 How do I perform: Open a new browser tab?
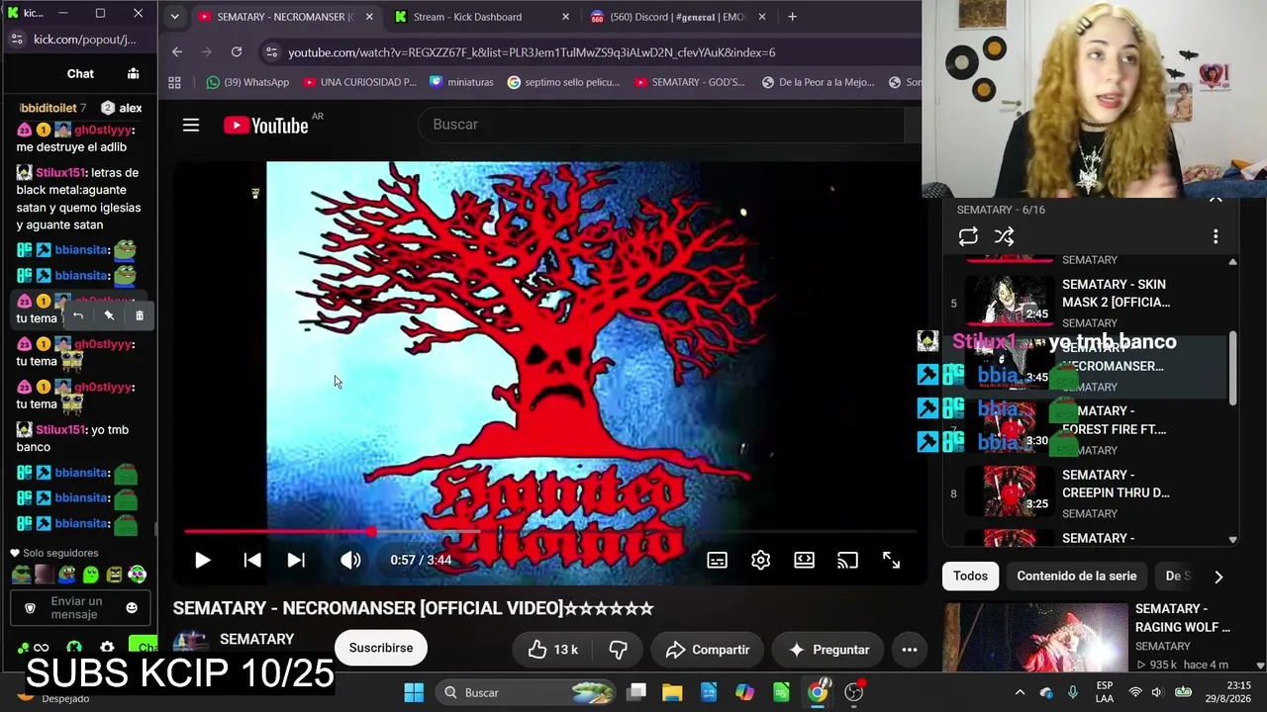pos(792,17)
